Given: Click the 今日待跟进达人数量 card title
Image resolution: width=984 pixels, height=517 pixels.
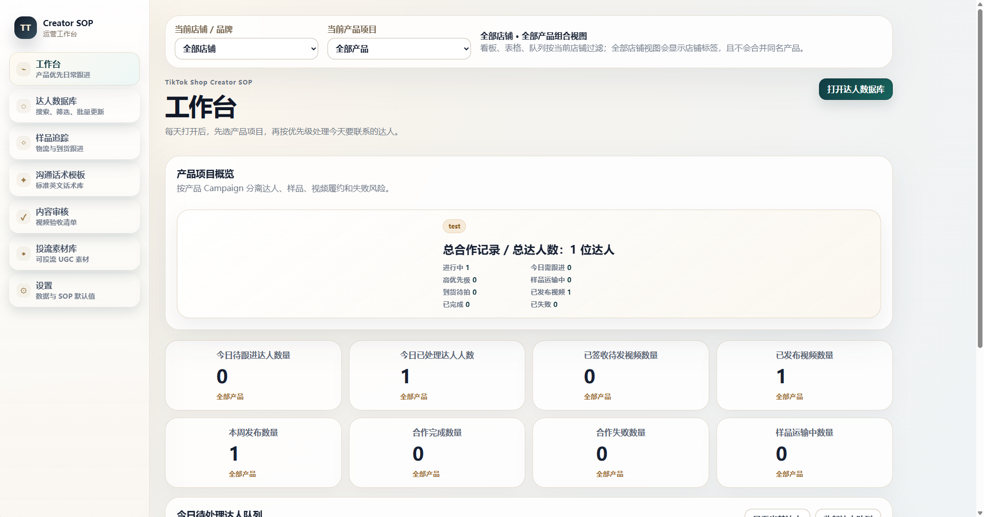Looking at the screenshot, I should pyautogui.click(x=253, y=355).
